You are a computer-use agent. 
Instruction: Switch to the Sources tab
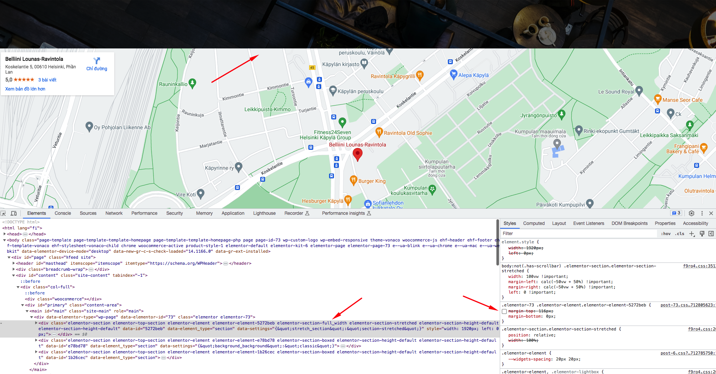click(88, 213)
